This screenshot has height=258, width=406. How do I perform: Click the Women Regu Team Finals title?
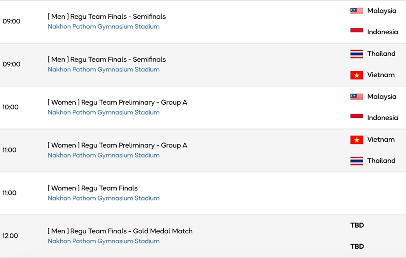[92, 188]
